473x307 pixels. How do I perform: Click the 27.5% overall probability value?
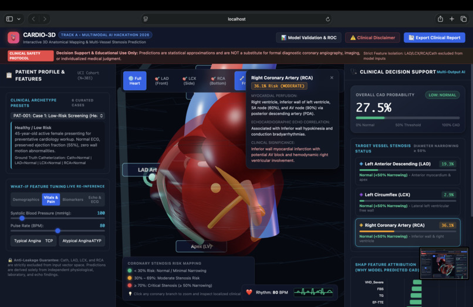tap(373, 108)
